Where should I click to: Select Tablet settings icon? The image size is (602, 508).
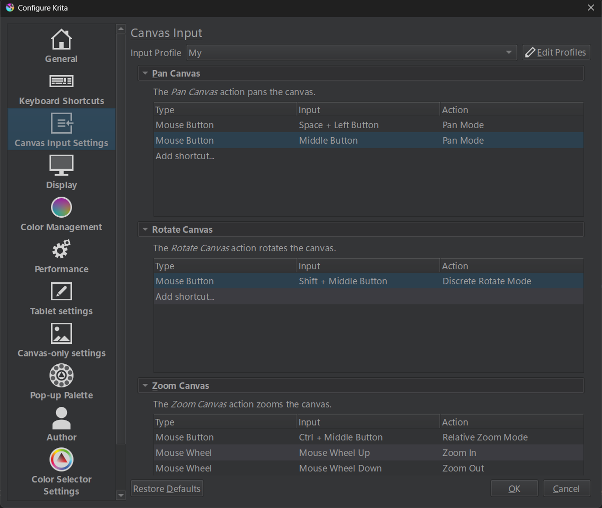pyautogui.click(x=61, y=291)
